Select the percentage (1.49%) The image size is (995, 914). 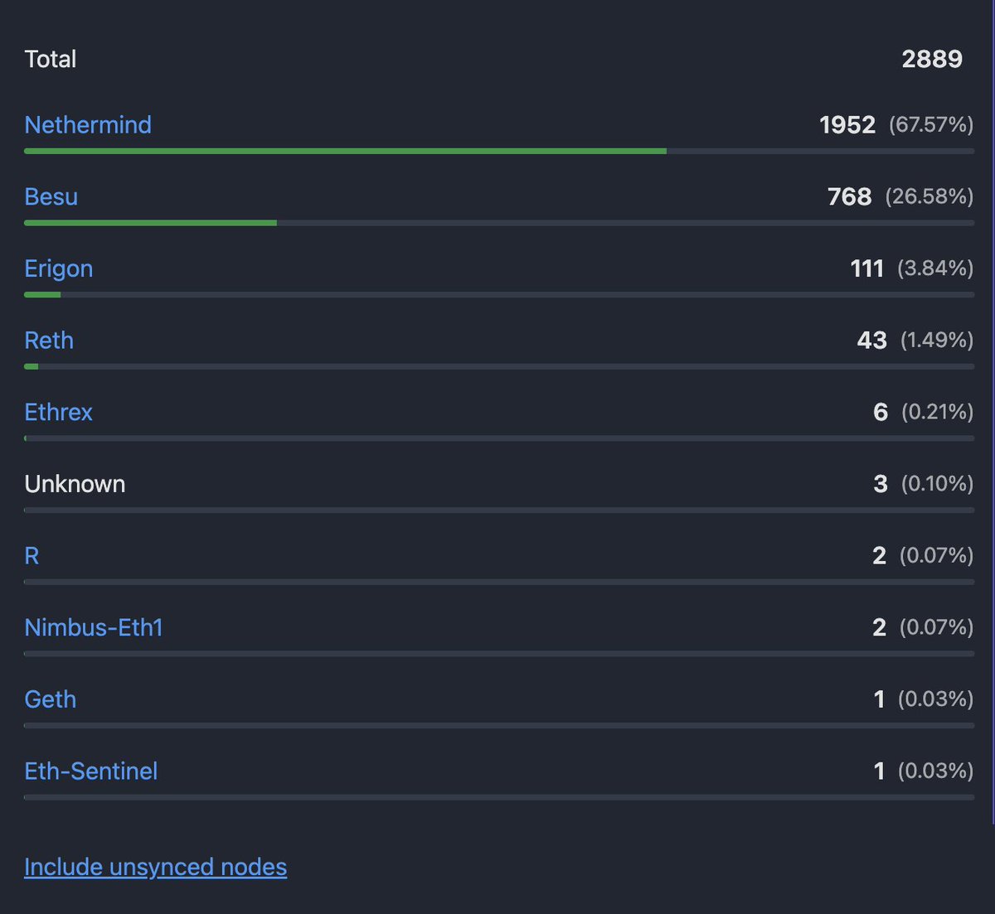937,341
